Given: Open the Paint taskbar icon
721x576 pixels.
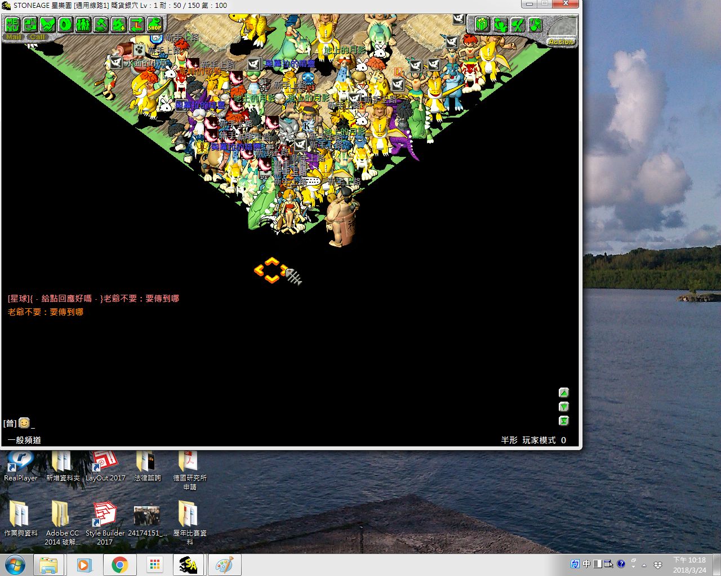Looking at the screenshot, I should (224, 565).
